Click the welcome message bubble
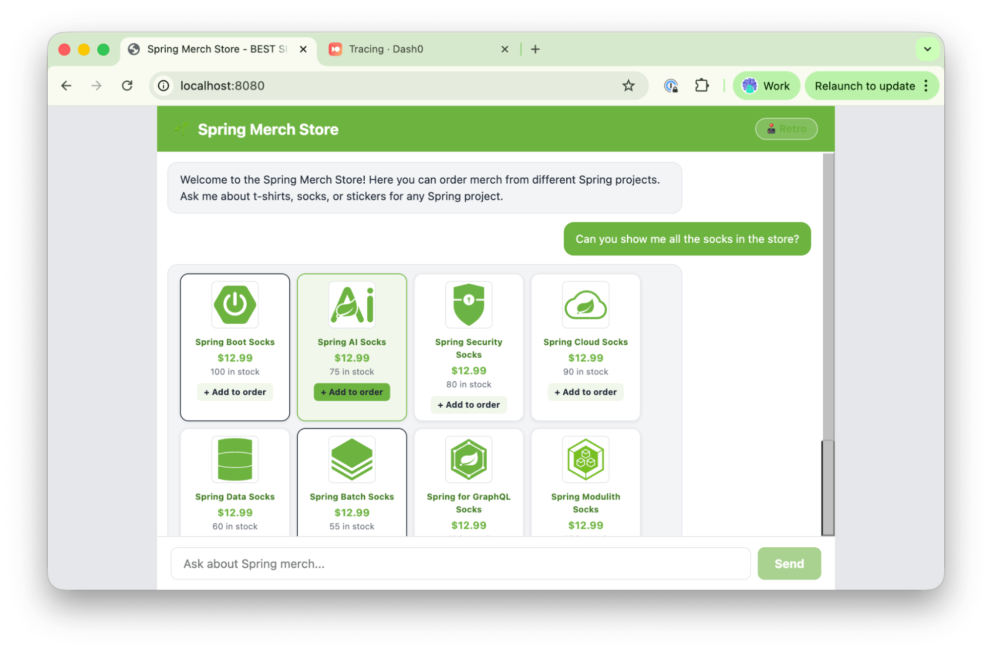Screen dimensions: 992x653 click(424, 188)
